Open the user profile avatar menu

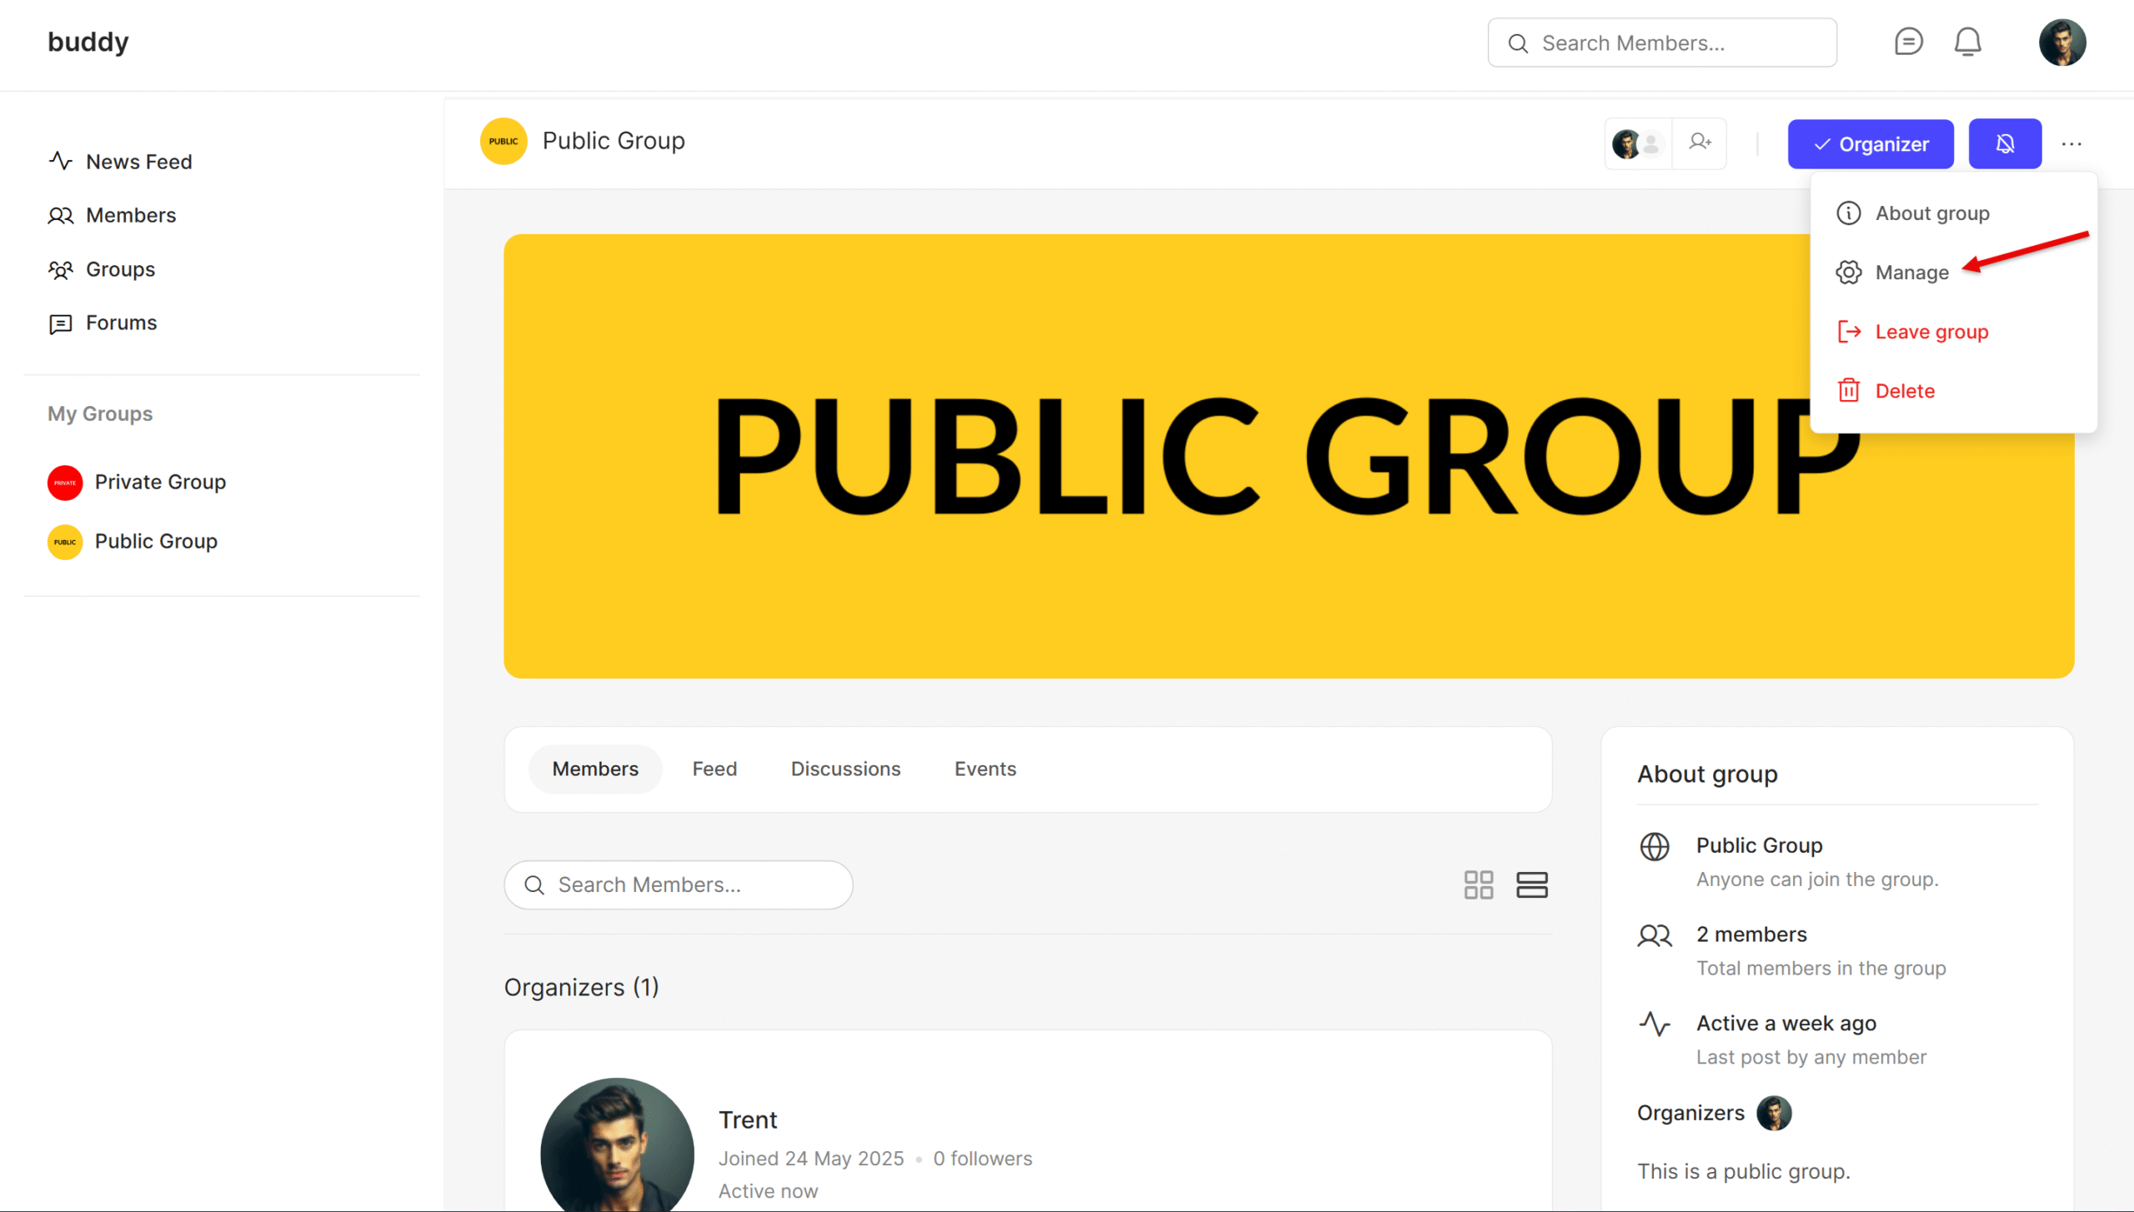2062,43
